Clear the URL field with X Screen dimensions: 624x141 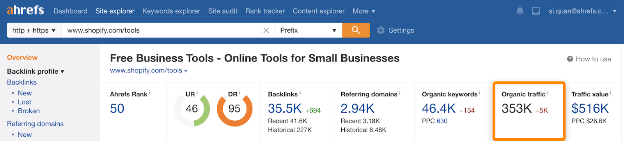266,30
